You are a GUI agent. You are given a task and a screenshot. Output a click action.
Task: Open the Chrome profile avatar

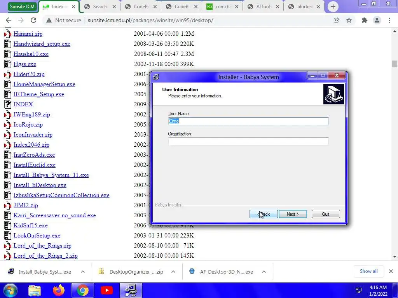coord(377,20)
